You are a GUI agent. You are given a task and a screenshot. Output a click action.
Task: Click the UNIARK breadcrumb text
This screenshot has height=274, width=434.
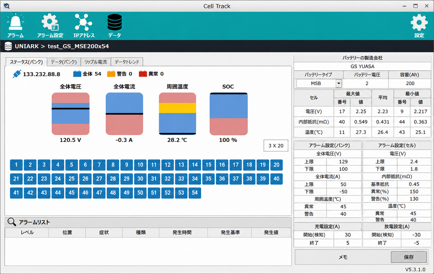pos(27,46)
